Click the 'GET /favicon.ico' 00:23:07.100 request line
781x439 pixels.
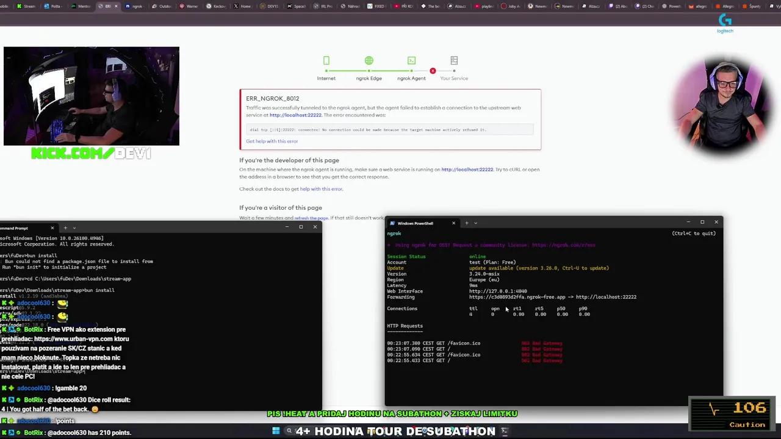tap(475, 343)
